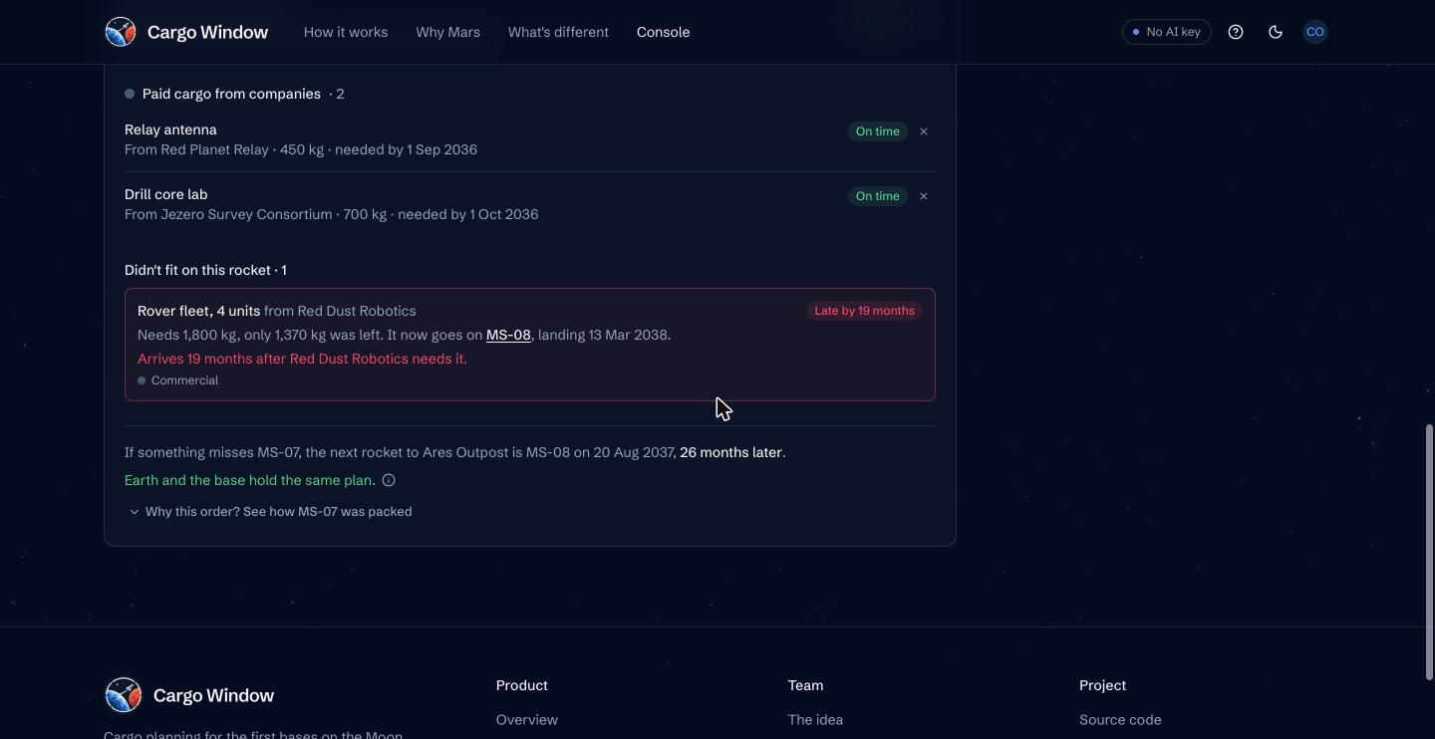Image resolution: width=1435 pixels, height=739 pixels.
Task: Click the 'Commercial' tag on rover card
Action: pos(178,380)
